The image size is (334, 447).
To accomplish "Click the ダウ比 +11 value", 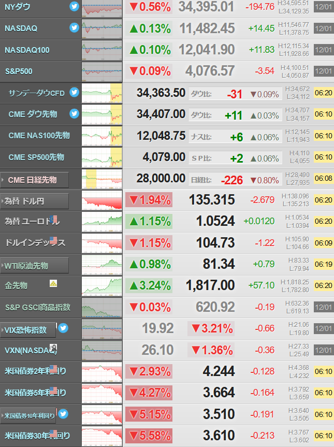I will coord(234,116).
